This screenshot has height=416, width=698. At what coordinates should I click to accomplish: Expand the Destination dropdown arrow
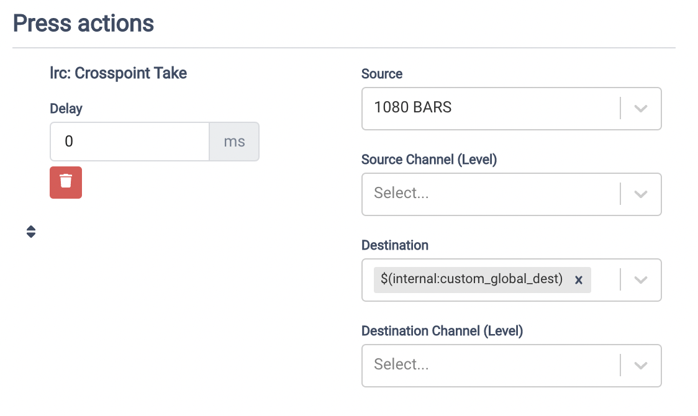(641, 280)
